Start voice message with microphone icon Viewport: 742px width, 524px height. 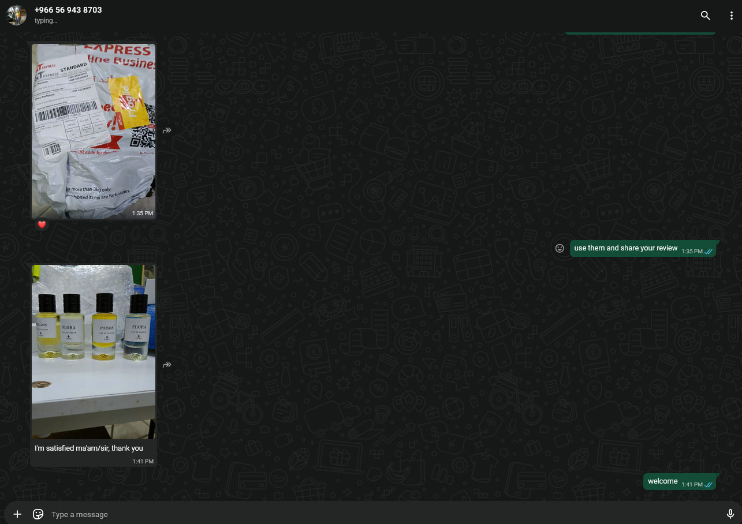coord(730,514)
